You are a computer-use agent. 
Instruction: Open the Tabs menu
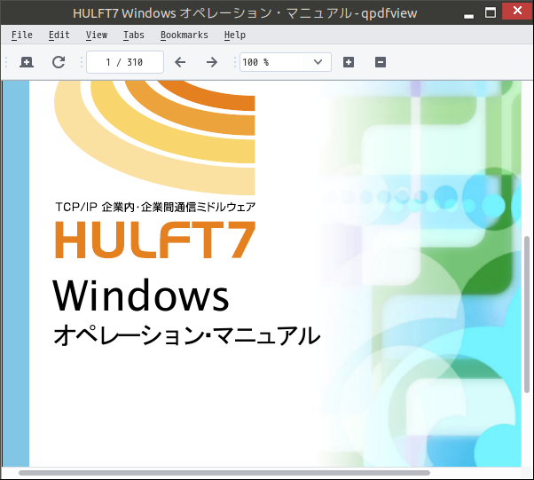tap(133, 35)
